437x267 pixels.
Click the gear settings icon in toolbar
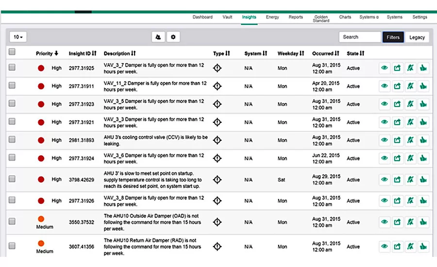(173, 37)
